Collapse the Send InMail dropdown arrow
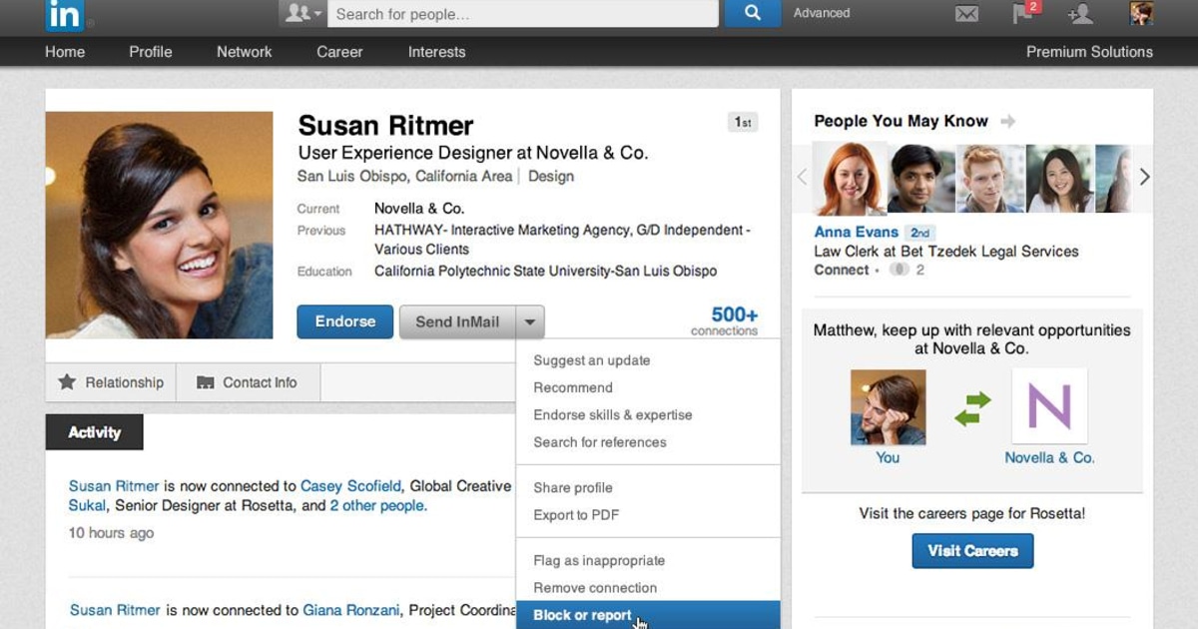 (530, 322)
